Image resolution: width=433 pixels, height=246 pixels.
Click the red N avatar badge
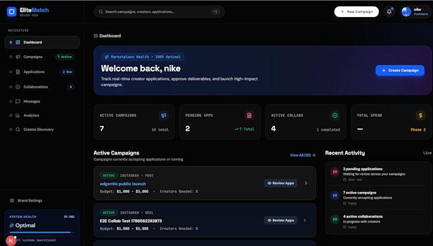pos(11,241)
